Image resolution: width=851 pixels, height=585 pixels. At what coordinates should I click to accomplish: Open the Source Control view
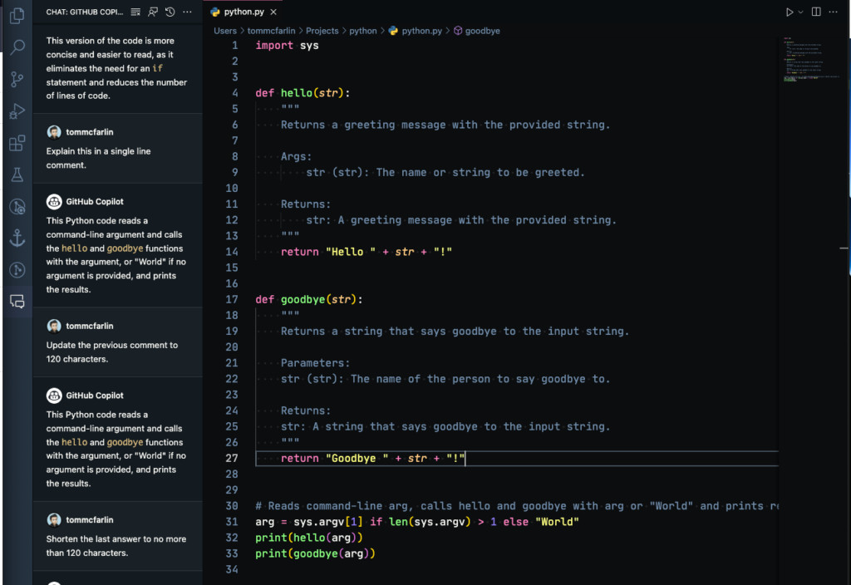(17, 79)
